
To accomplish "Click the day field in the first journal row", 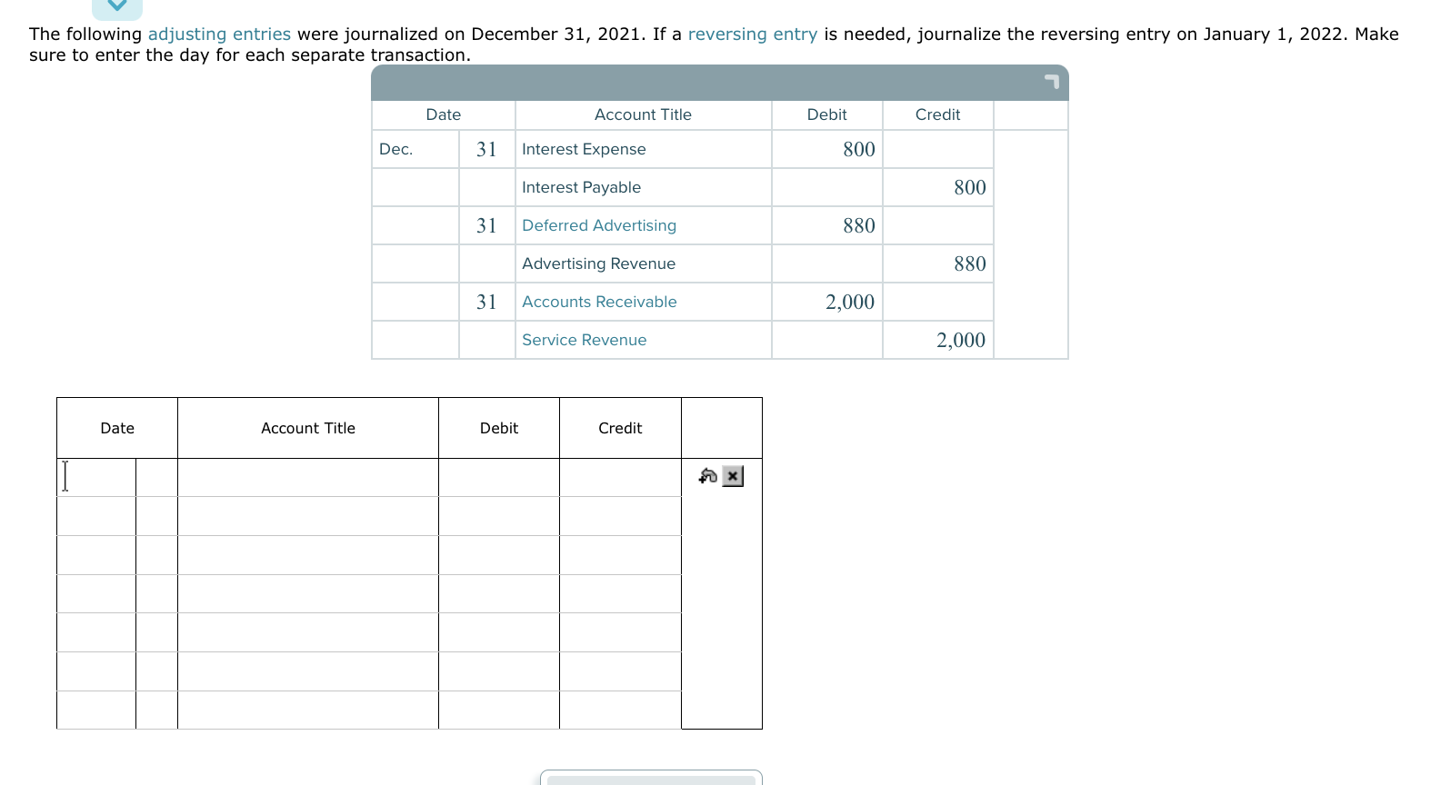I will [156, 478].
